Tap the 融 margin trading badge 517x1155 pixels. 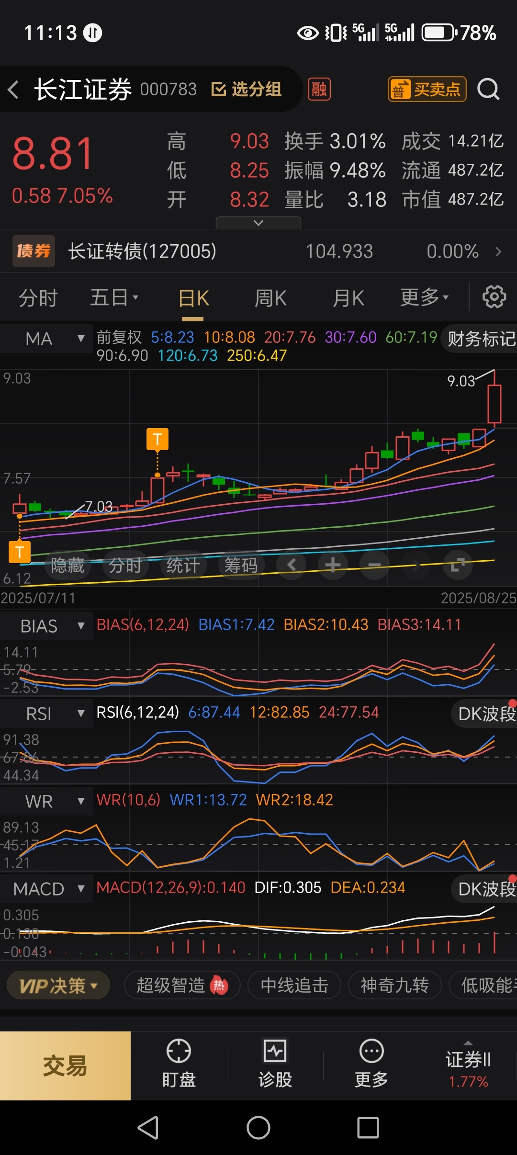[x=319, y=90]
